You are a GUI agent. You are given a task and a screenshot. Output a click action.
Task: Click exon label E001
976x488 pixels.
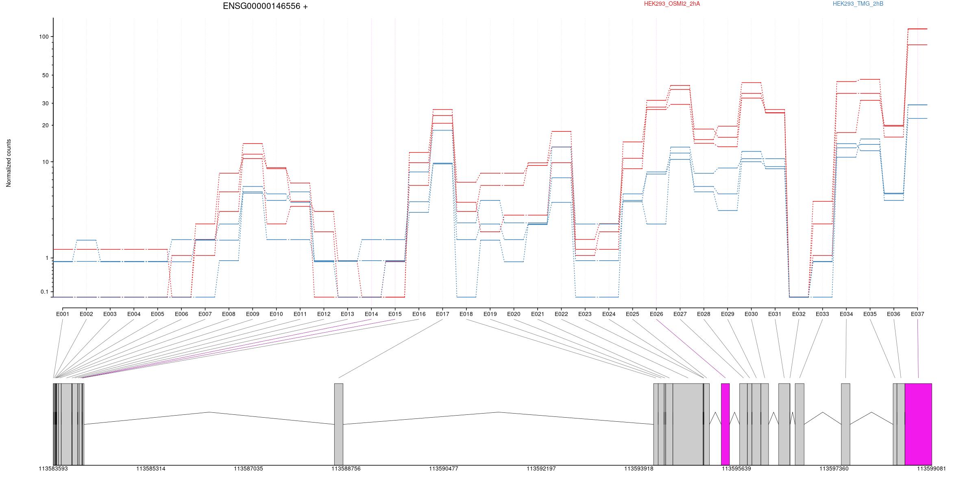tap(63, 314)
